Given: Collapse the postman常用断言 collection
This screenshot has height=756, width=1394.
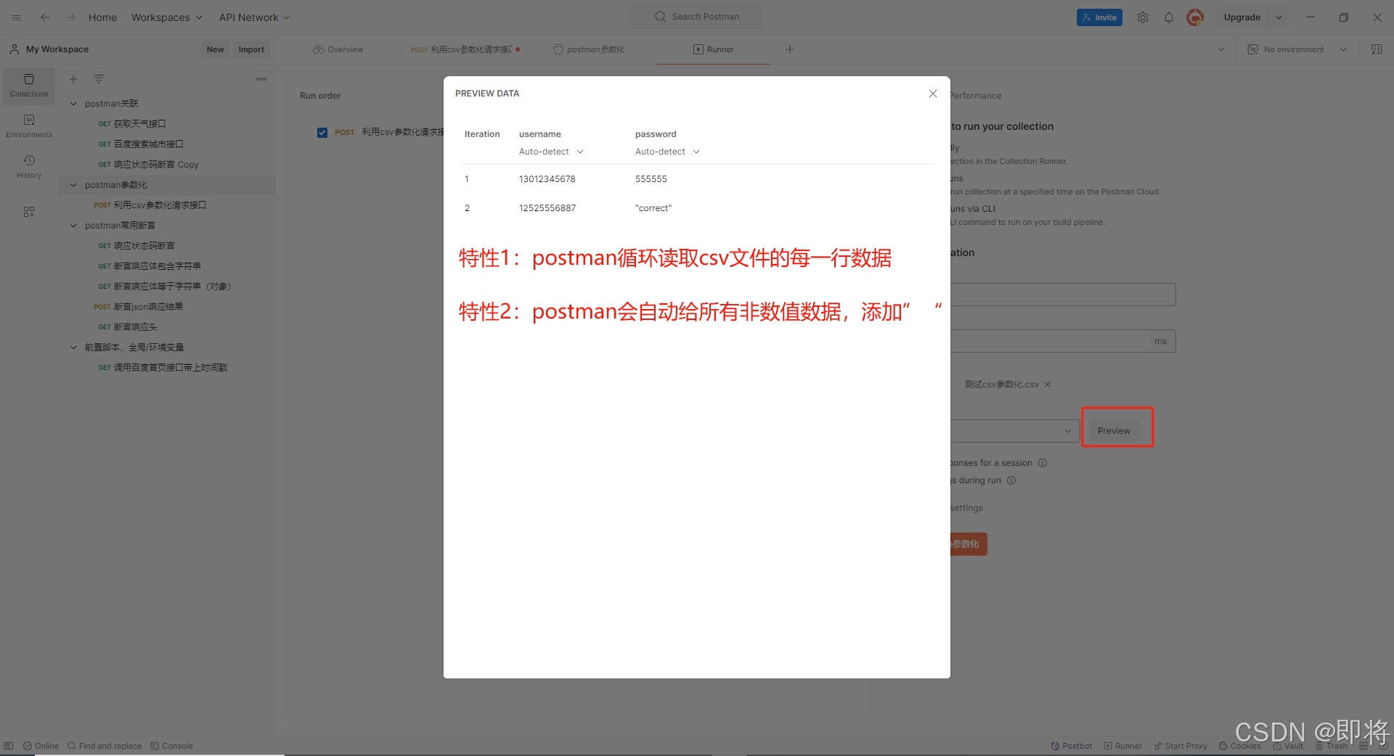Looking at the screenshot, I should pyautogui.click(x=73, y=226).
